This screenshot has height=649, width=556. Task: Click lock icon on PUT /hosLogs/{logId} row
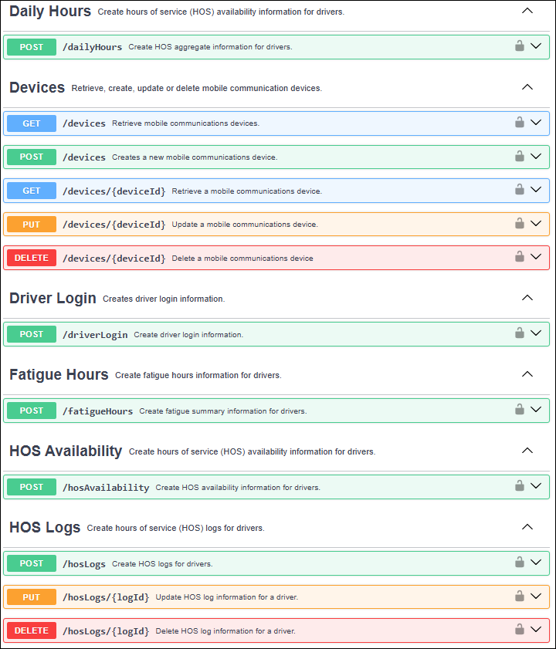(520, 596)
